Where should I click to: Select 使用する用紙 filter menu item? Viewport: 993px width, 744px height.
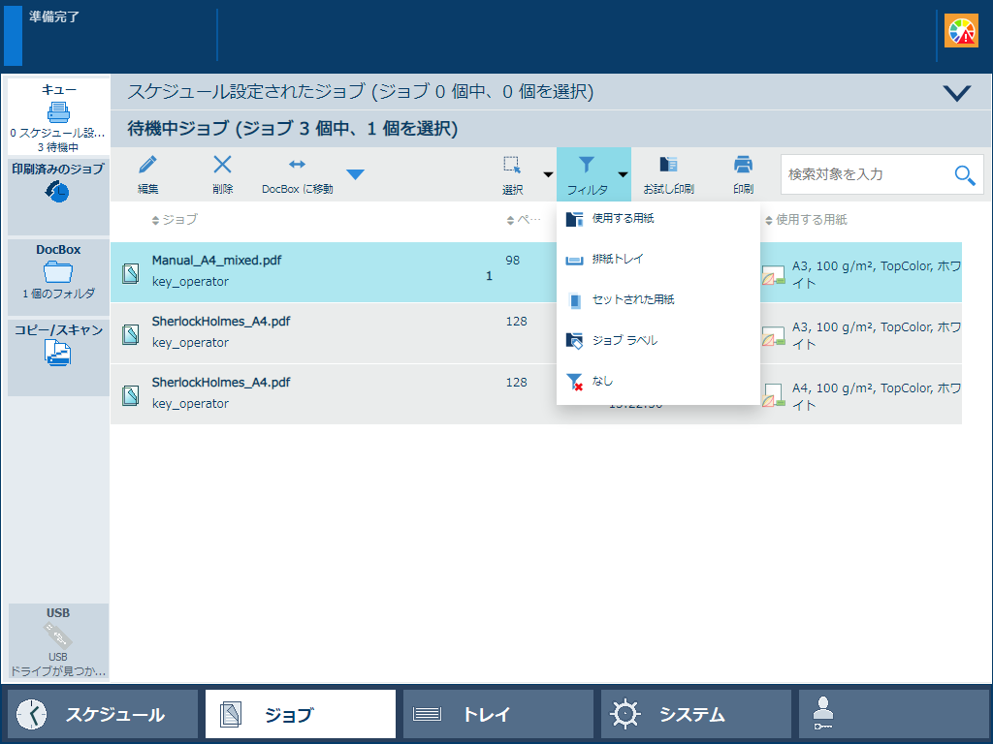click(658, 218)
